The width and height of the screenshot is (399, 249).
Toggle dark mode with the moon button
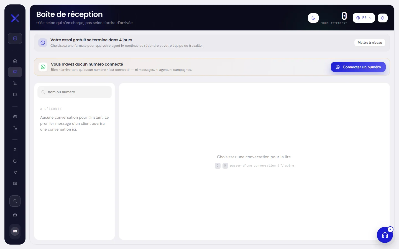point(313,18)
